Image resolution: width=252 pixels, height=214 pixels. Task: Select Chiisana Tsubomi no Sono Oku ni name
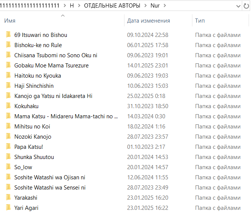pyautogui.click(x=56, y=55)
